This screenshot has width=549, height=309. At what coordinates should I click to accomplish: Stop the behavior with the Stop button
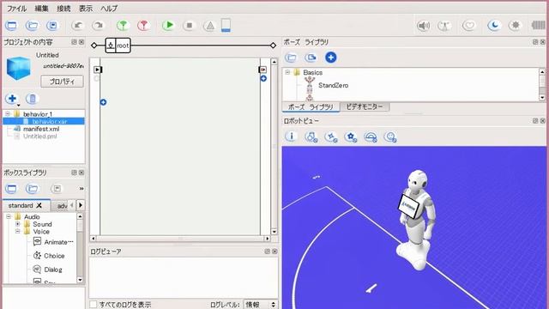click(x=189, y=25)
